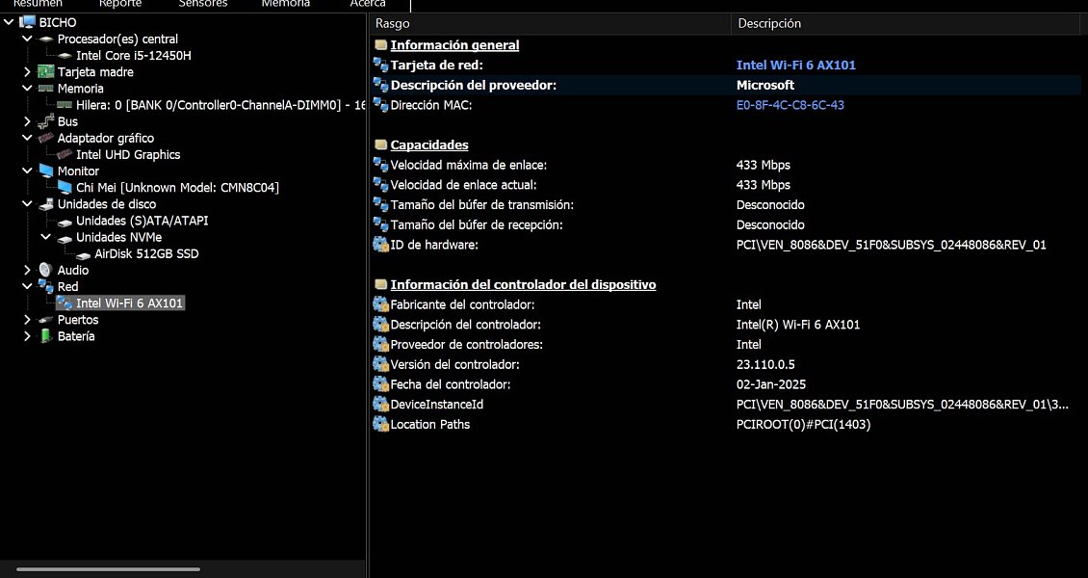Click the Unidades de disco drive icon

pos(46,204)
